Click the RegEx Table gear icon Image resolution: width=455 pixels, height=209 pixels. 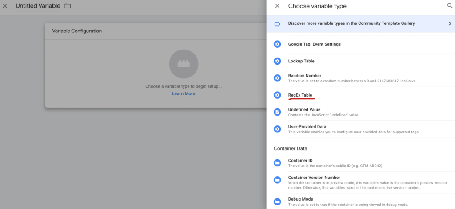pyautogui.click(x=277, y=95)
